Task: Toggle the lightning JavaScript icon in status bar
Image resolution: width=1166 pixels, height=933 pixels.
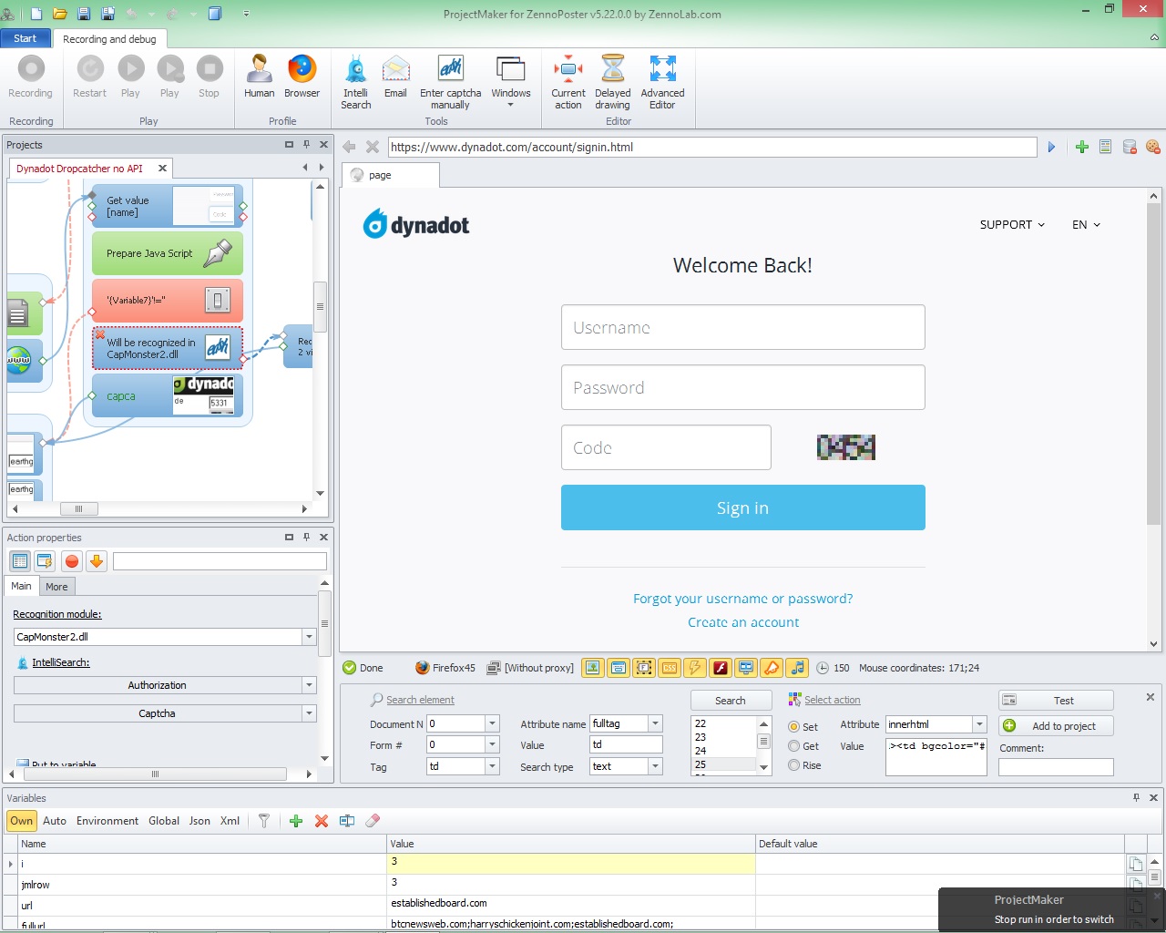Action: (695, 668)
